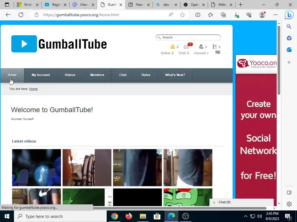Open the Chat navigation tab
Screen dimensions: 297x222
[123, 75]
